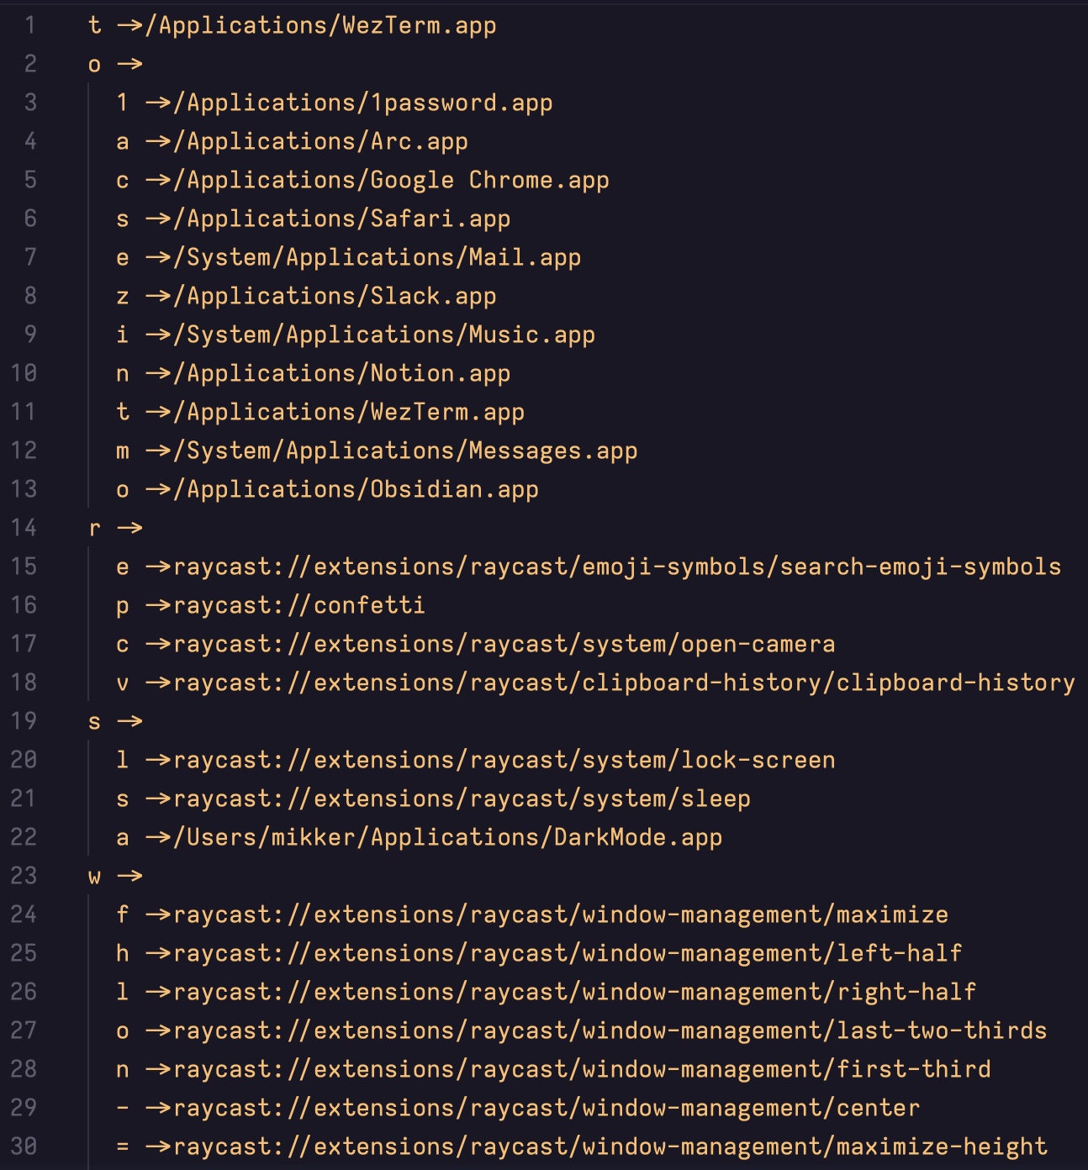The width and height of the screenshot is (1088, 1170).
Task: Click line number 30 in the gutter
Action: tap(24, 1146)
